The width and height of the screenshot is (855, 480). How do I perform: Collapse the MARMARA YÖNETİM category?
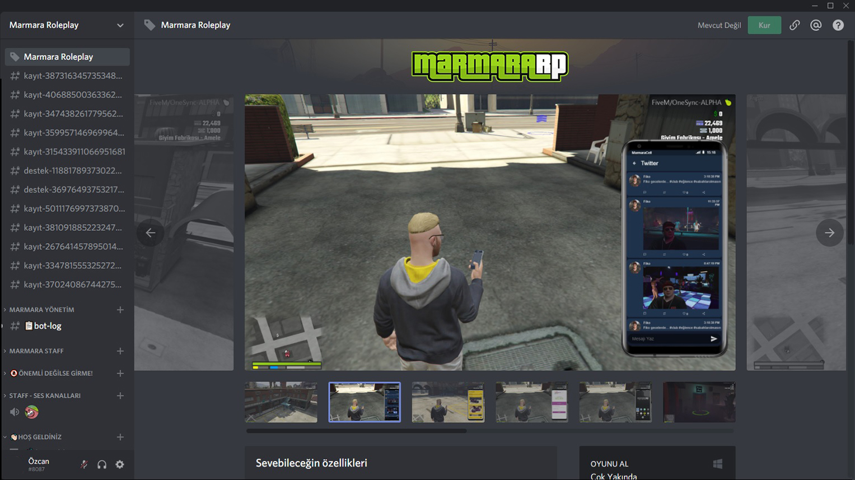click(x=41, y=310)
